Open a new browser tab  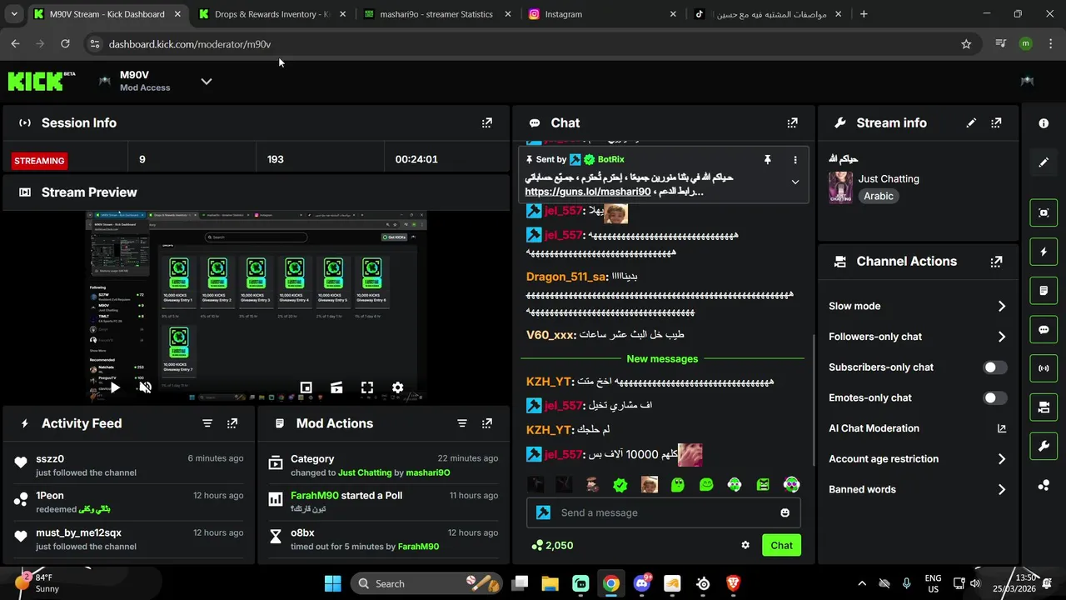[864, 14]
